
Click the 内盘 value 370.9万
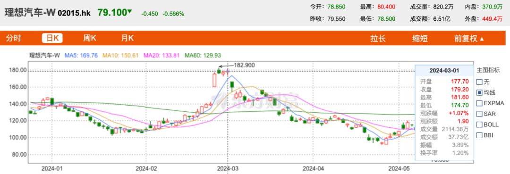coord(493,7)
